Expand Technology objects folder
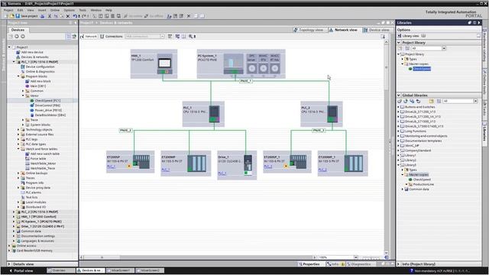 [x=18, y=130]
